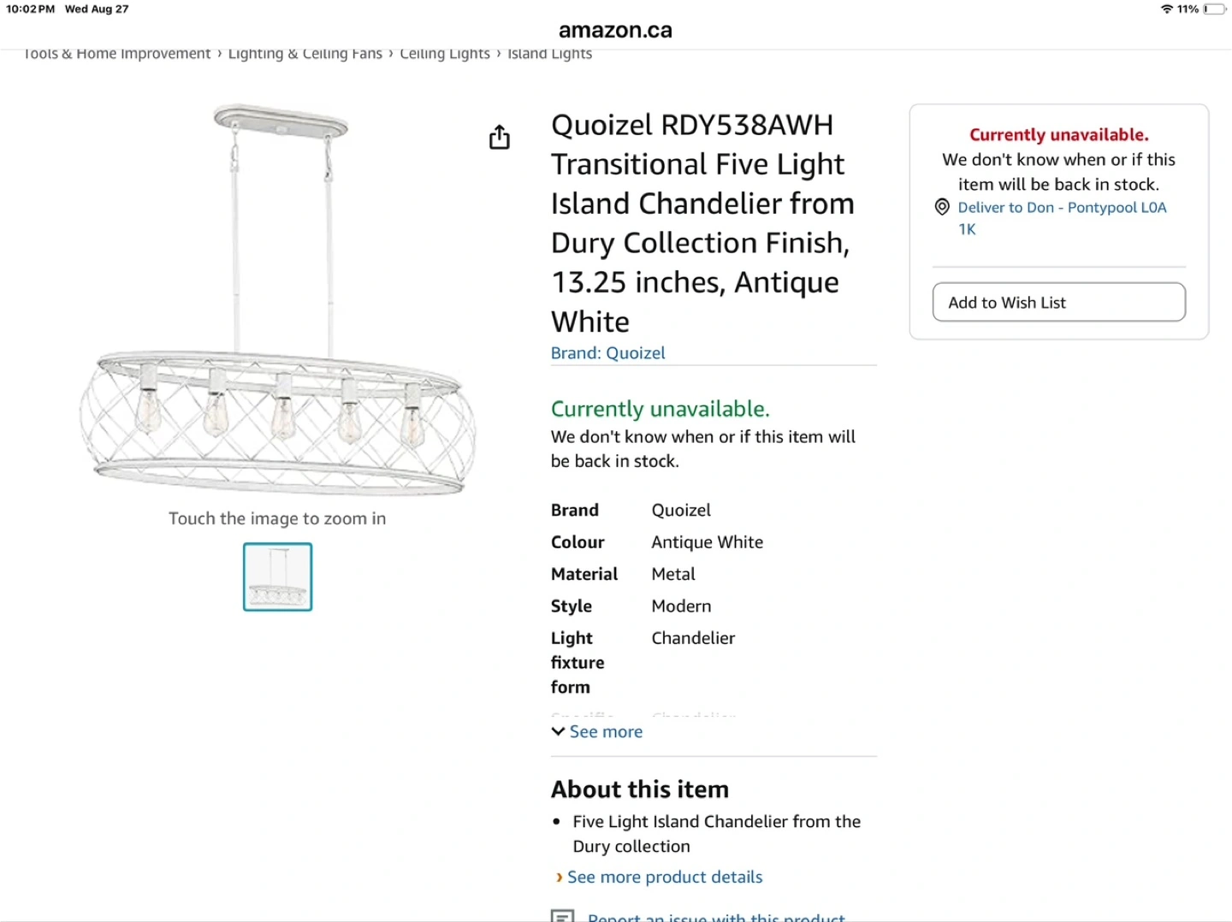The width and height of the screenshot is (1232, 922).
Task: Visit the Brand: Quoizel link
Action: [x=607, y=352]
